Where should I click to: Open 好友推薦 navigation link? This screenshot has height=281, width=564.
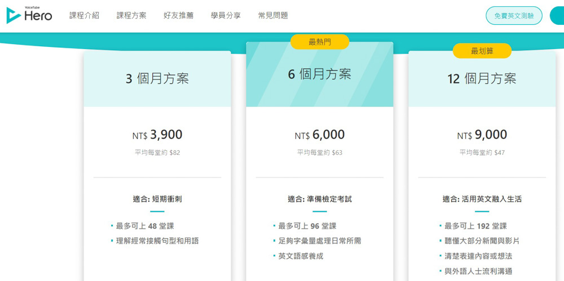tap(178, 16)
